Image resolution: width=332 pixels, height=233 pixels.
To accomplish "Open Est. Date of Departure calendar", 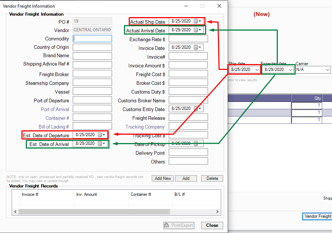I will [101, 135].
